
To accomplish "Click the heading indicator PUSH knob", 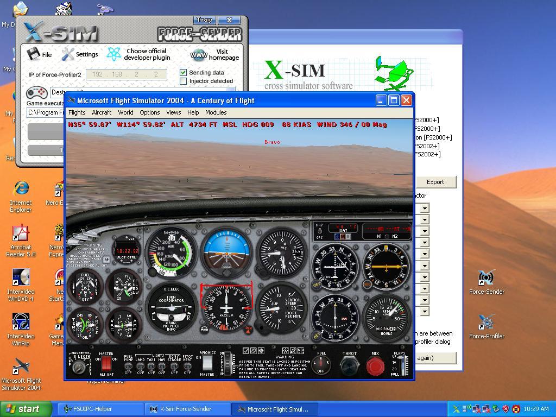I will point(205,330).
